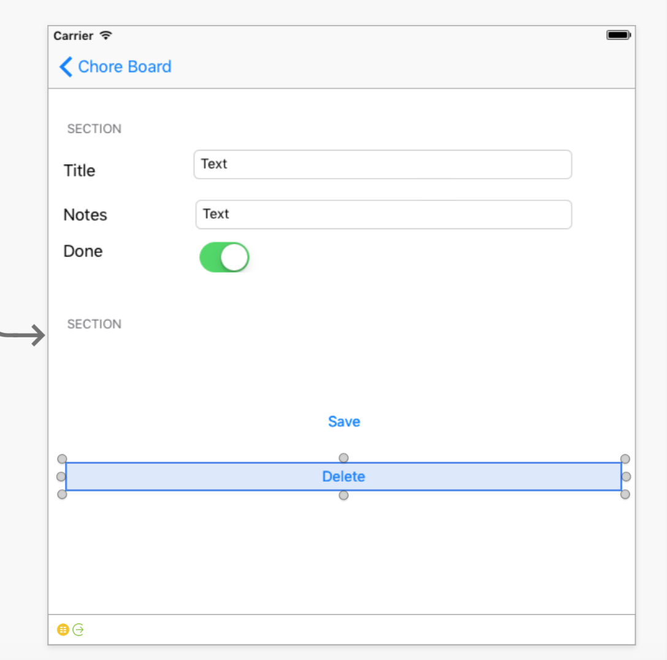Select the green exit icon
The height and width of the screenshot is (660, 667).
[78, 629]
